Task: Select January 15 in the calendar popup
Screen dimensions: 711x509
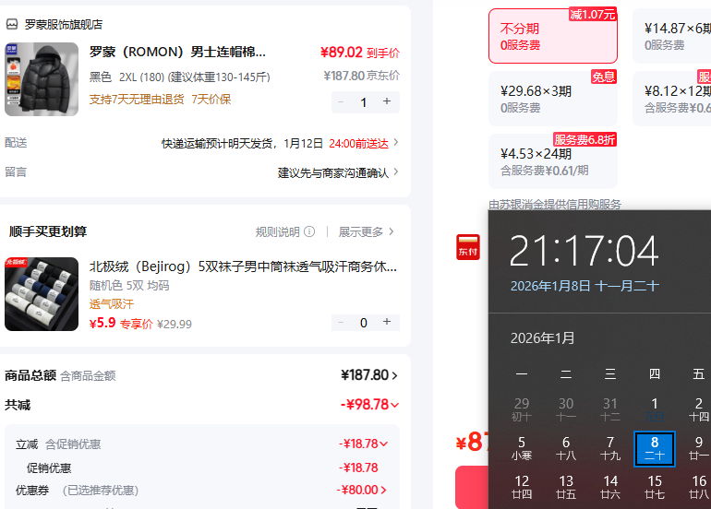Action: point(655,486)
